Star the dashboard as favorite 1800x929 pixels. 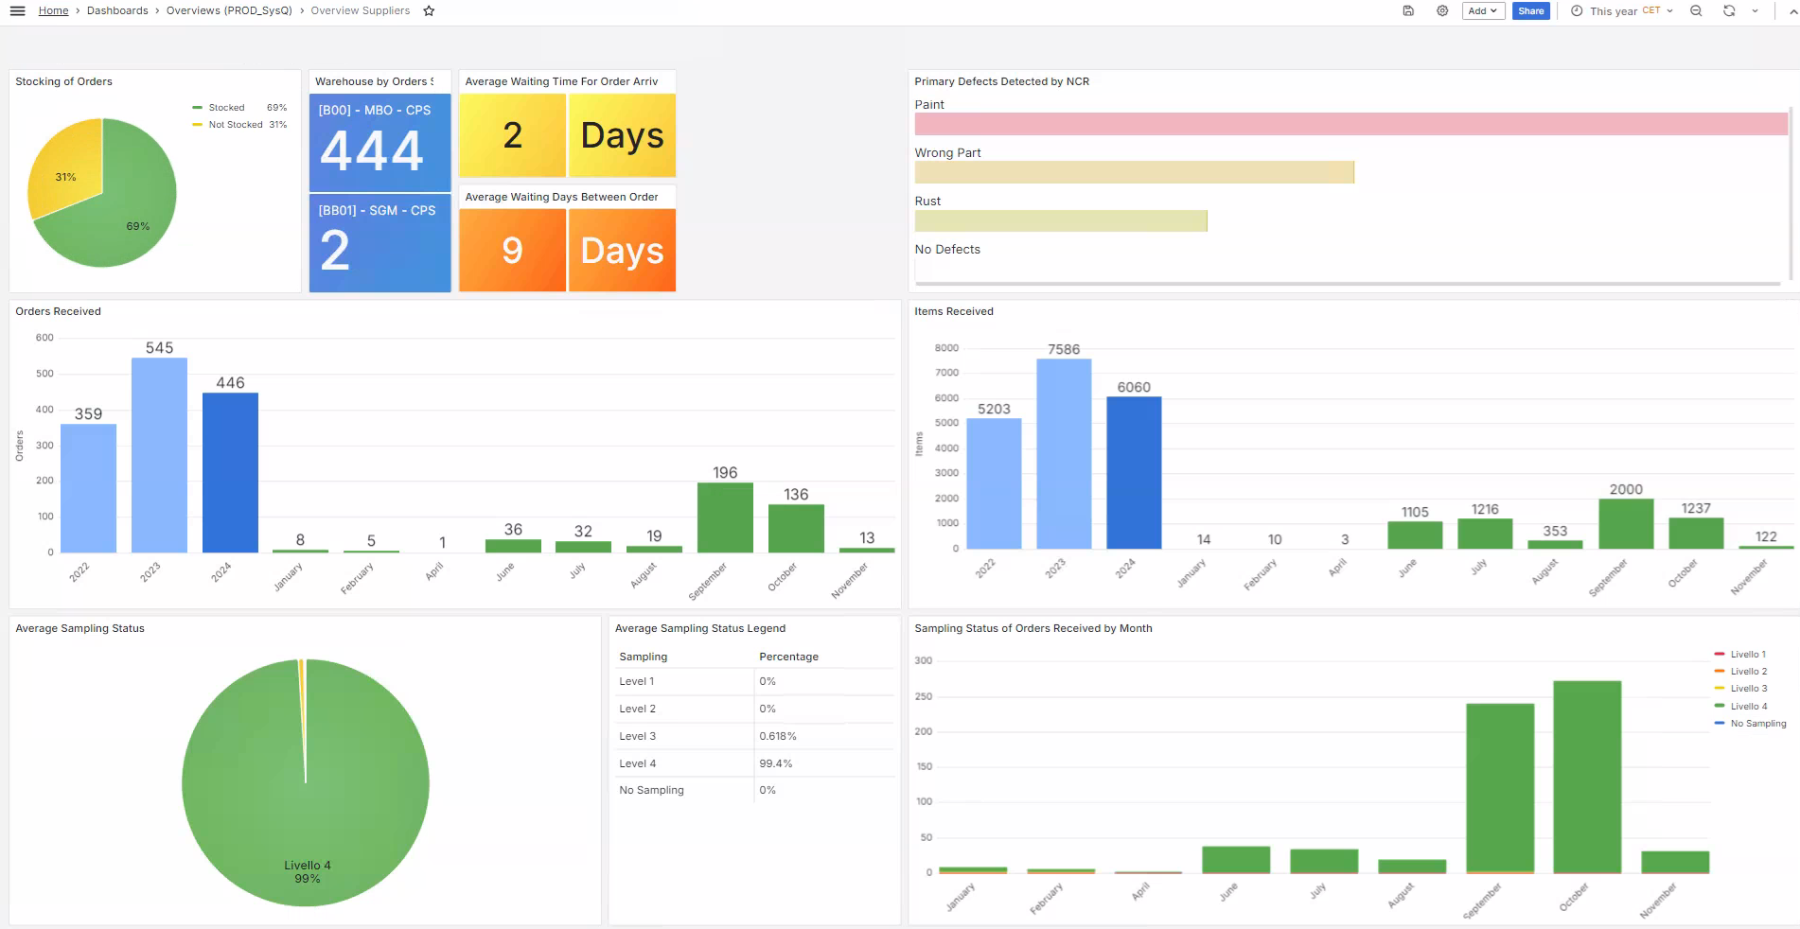429,11
